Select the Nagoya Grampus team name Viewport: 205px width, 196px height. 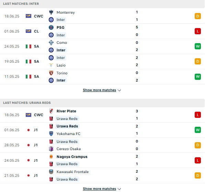72,157
